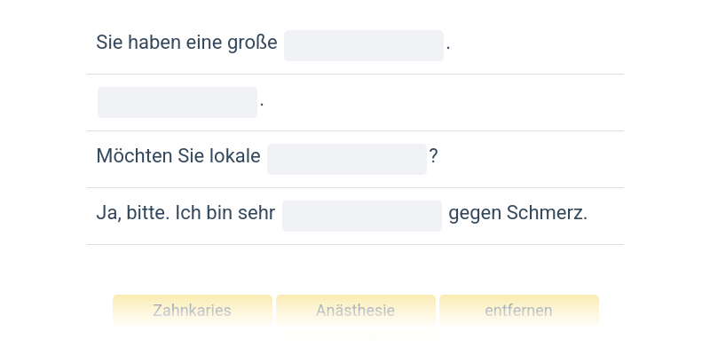
Task: Click the phrase "Möchten Sie lokale"
Action: [x=177, y=156]
